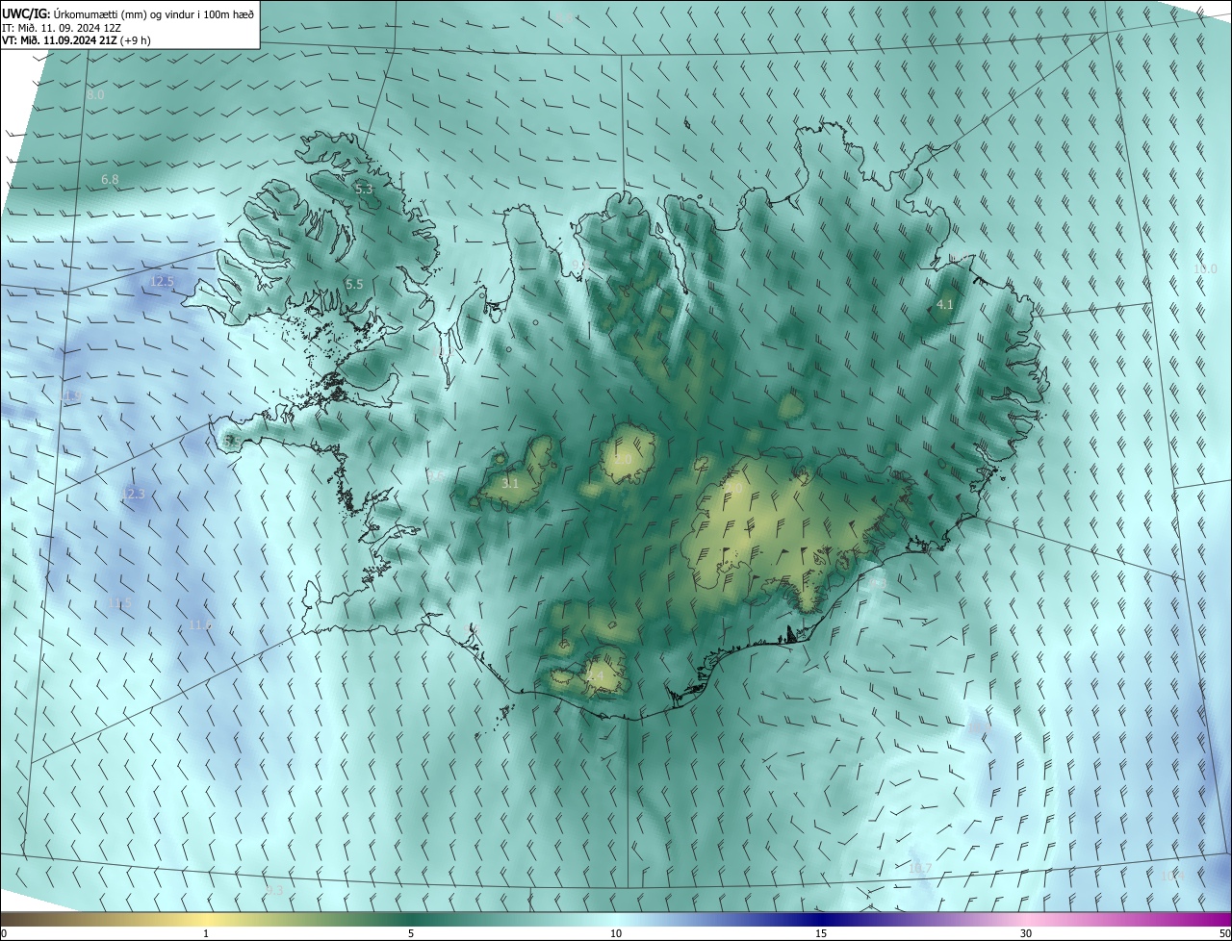Click the 12.5 value label over the ocean

[162, 282]
